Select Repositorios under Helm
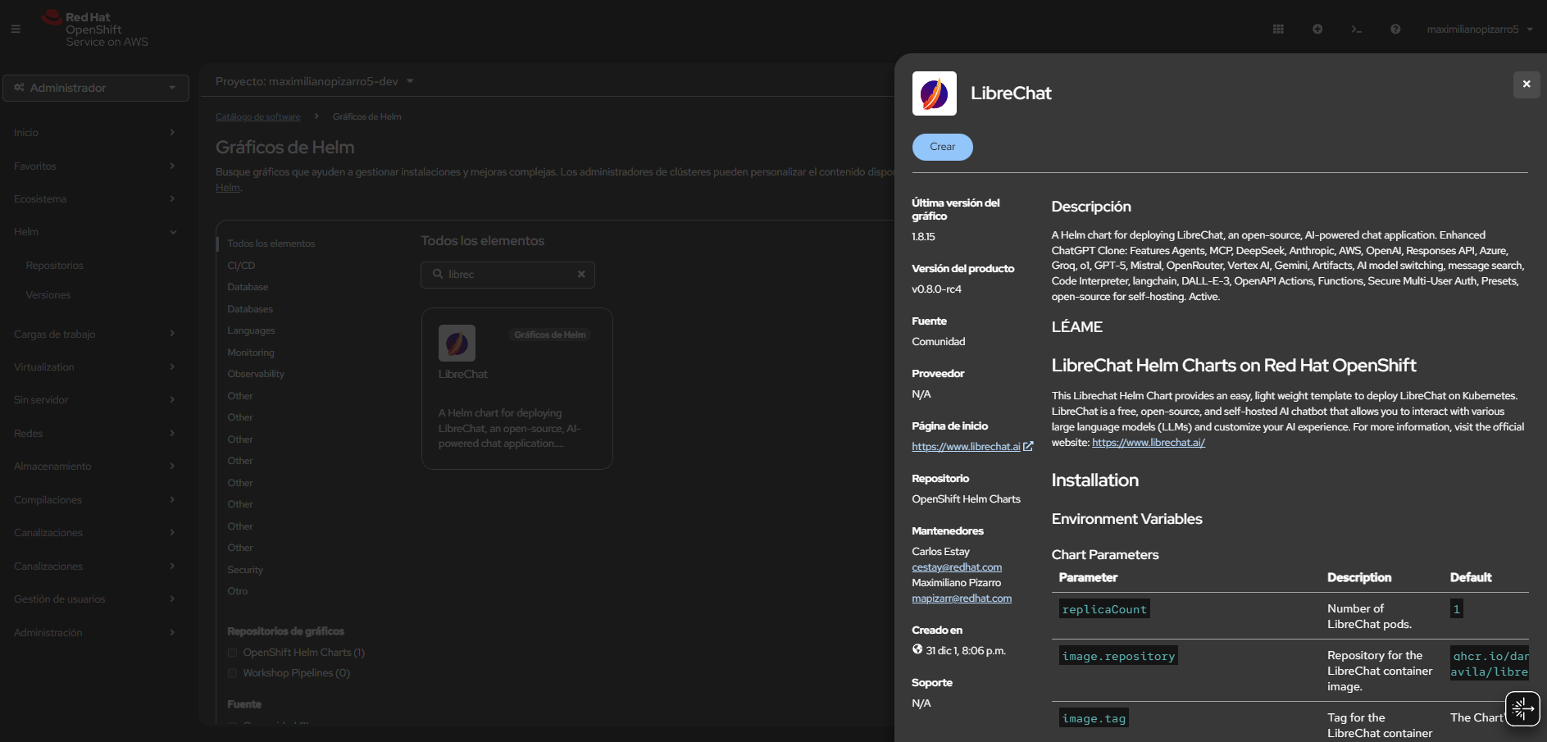The width and height of the screenshot is (1547, 742). click(55, 265)
